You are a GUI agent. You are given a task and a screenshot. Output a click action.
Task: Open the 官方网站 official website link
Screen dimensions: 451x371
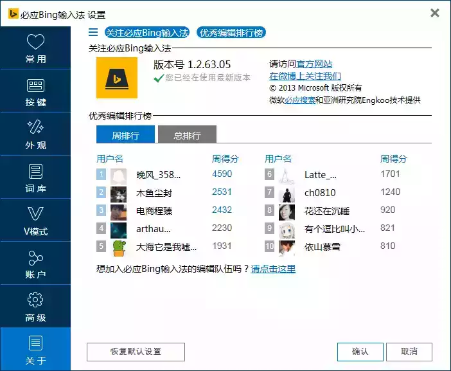[x=314, y=64]
